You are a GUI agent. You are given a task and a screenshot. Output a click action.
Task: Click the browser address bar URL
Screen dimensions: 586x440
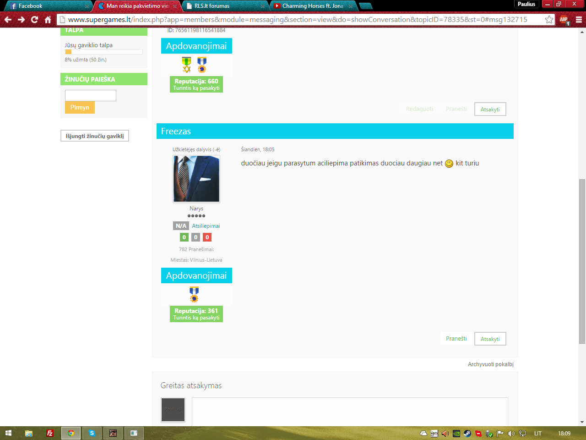coord(298,20)
